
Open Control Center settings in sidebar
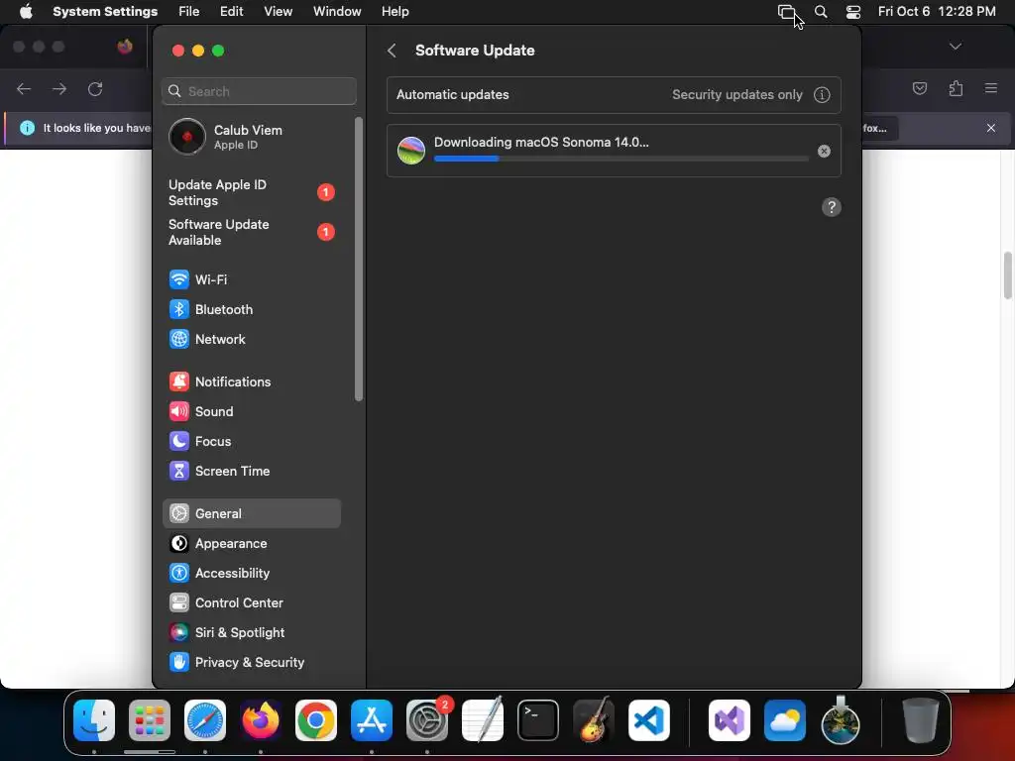click(x=251, y=603)
